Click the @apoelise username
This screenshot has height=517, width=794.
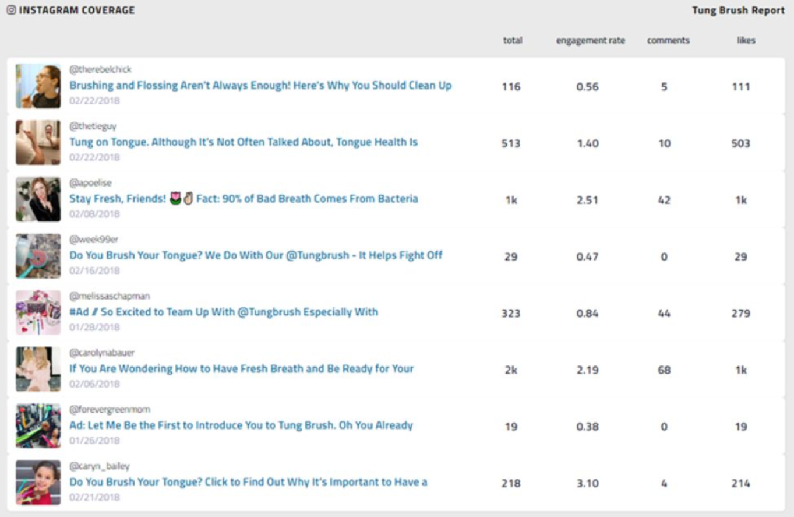pos(90,182)
